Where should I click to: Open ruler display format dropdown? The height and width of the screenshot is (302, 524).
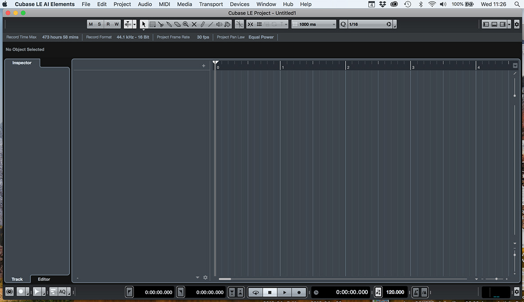(515, 66)
